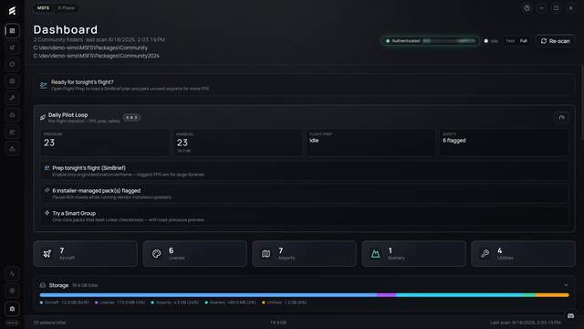Click the Utilities wrench icon card
Image resolution: width=584 pixels, height=329 pixels.
(485, 254)
